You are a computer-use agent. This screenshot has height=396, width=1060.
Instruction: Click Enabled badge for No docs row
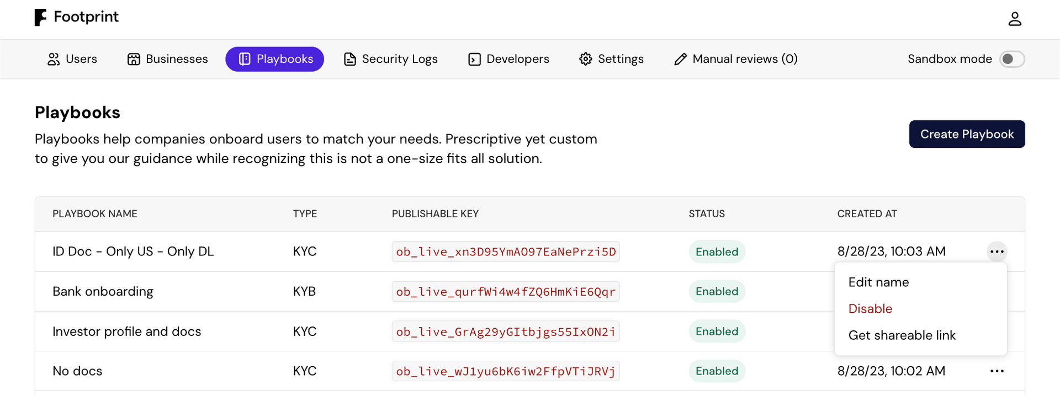coord(717,371)
